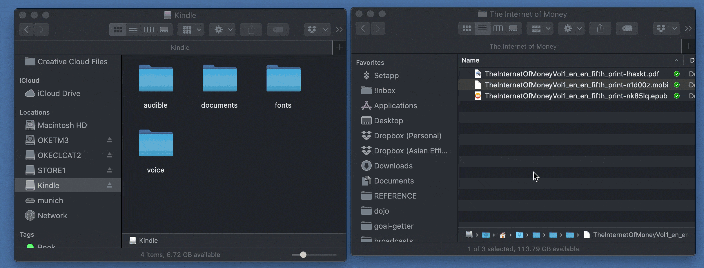The width and height of the screenshot is (704, 268).
Task: Switch Kindle window to icon view
Action: click(x=117, y=30)
